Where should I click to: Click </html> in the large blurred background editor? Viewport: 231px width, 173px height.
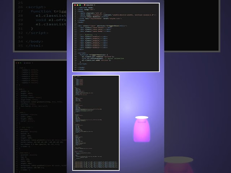pos(35,46)
